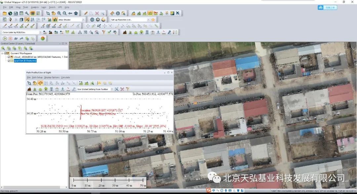Go back to the previous view with arrow icon
This screenshot has width=357, height=194.
(x=70, y=14)
